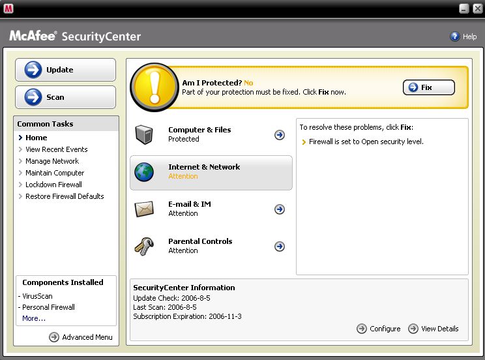485x360 pixels.
Task: Expand E-mail & IM details arrow
Action: click(280, 209)
